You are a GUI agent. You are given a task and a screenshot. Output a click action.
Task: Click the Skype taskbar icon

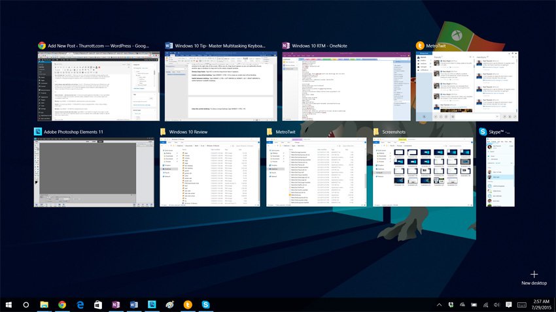pos(205,305)
